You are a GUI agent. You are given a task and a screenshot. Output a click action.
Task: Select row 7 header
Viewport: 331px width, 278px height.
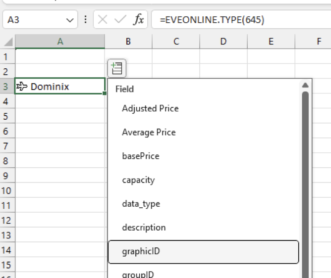coord(7,145)
